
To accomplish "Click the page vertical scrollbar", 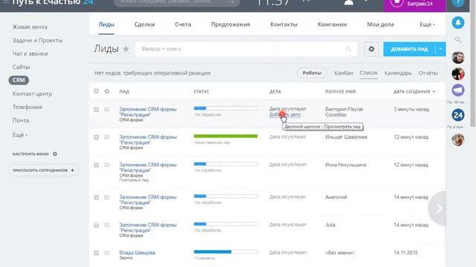I will [x=473, y=63].
